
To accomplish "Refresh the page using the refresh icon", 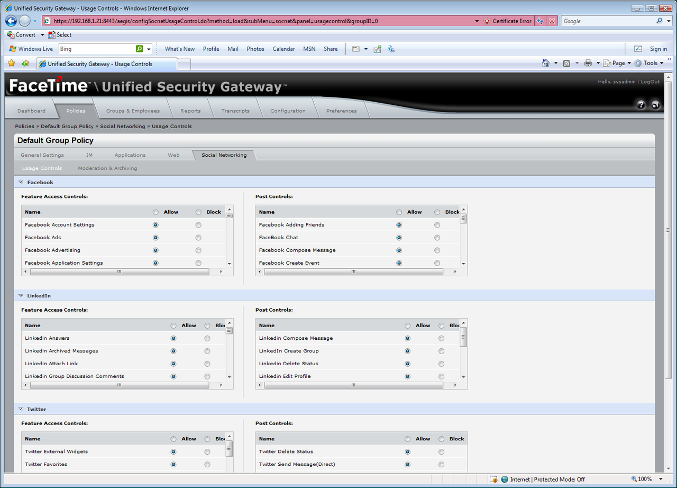I will pyautogui.click(x=540, y=21).
